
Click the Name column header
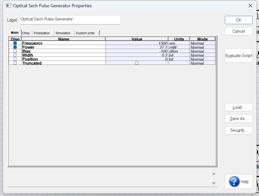[64, 39]
